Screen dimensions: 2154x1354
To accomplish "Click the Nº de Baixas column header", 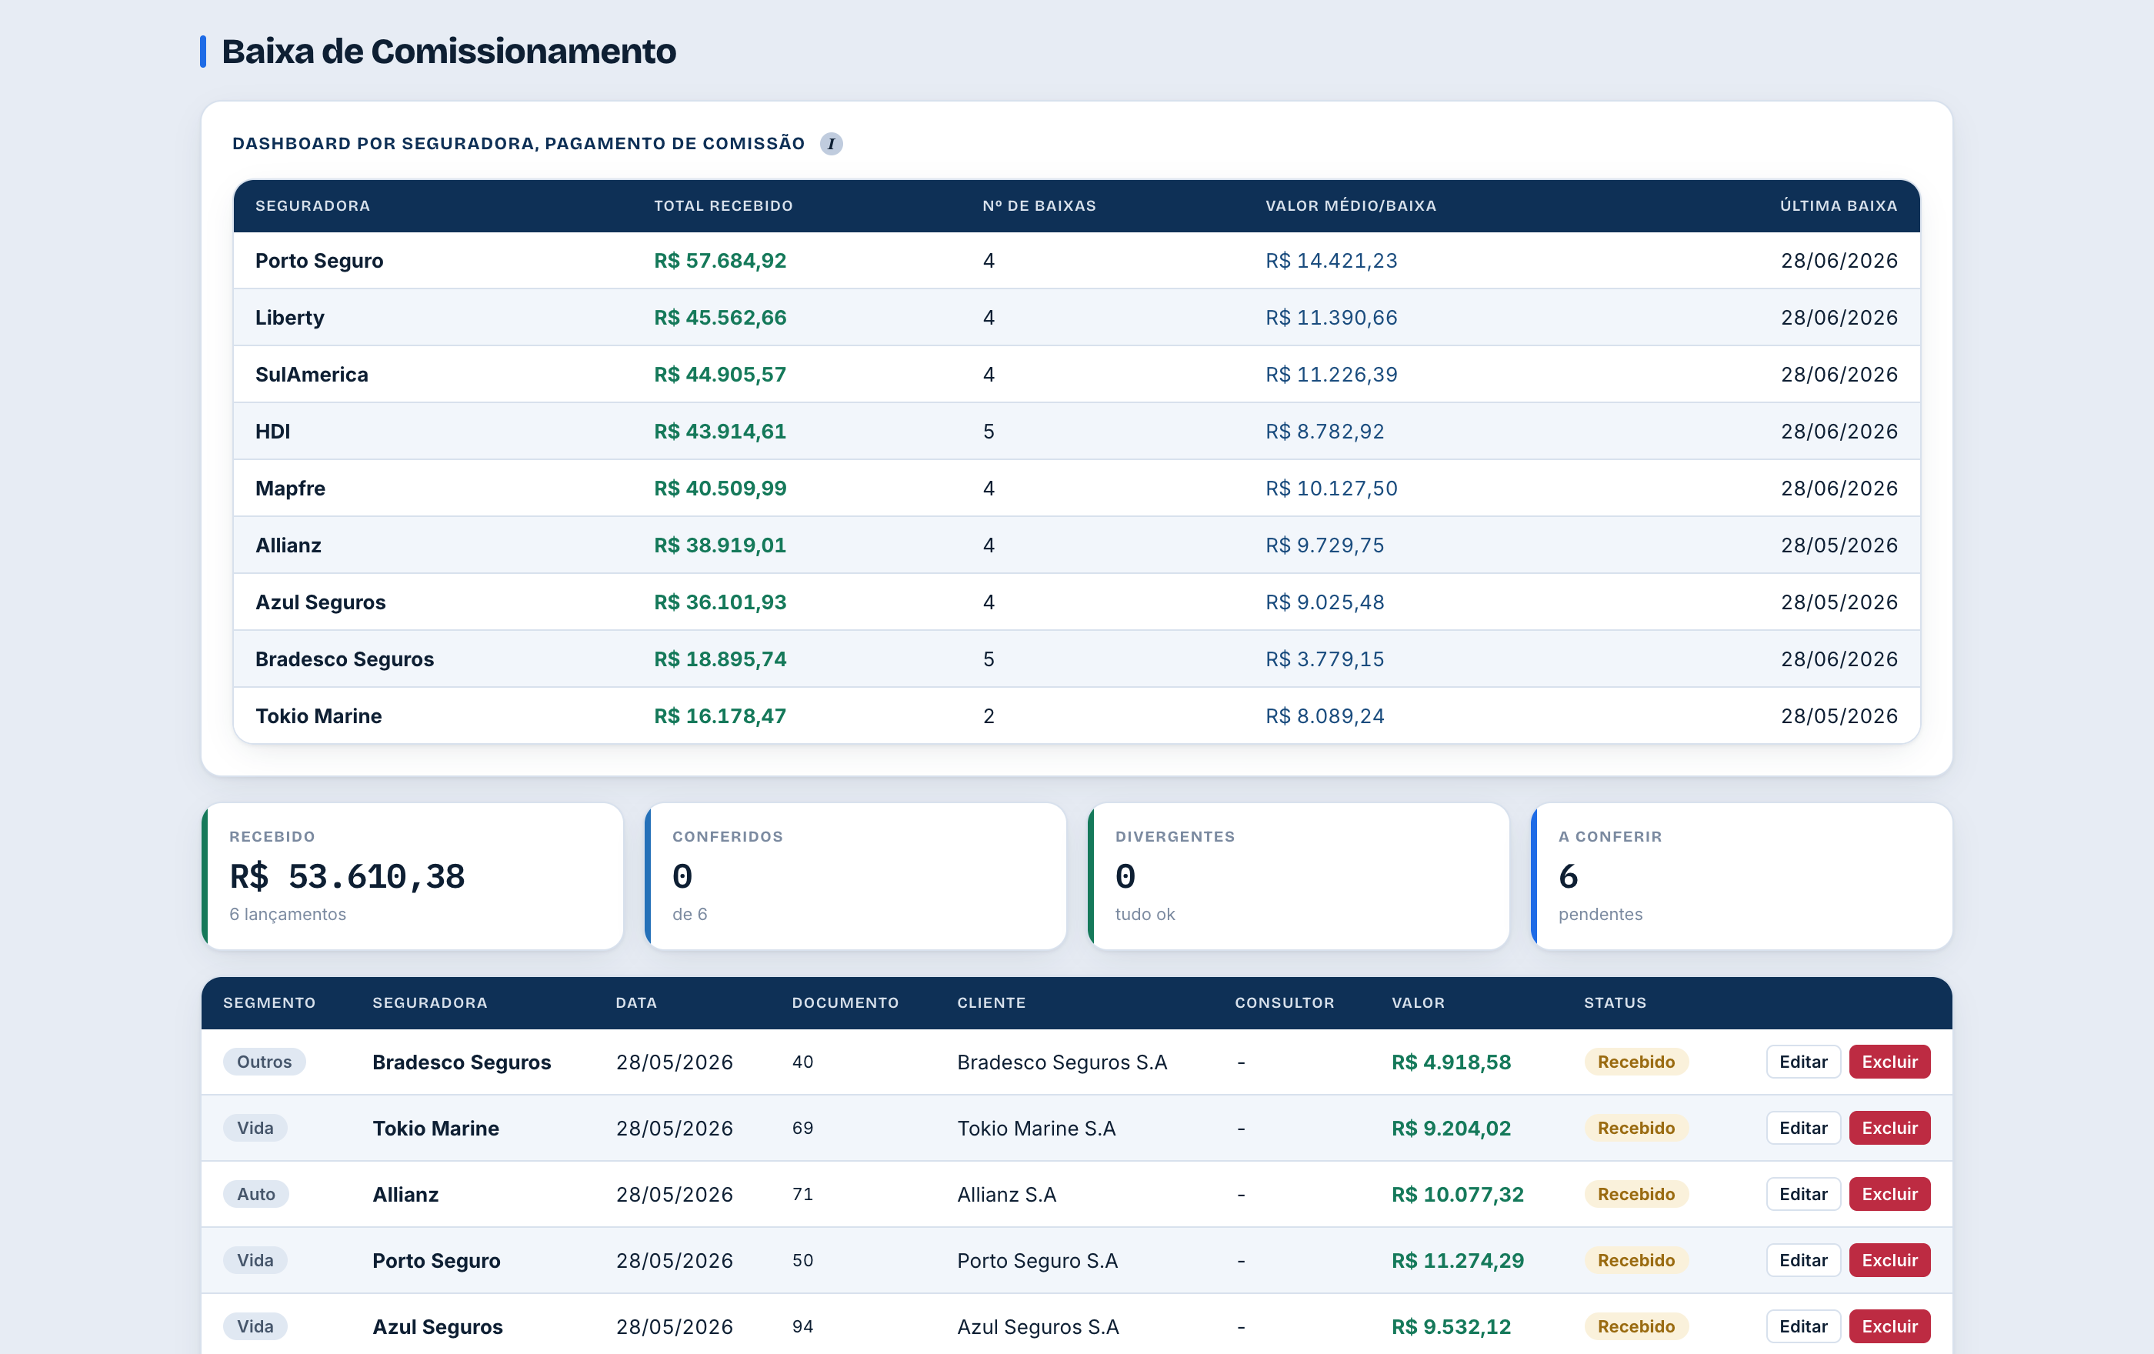I will [x=1039, y=205].
